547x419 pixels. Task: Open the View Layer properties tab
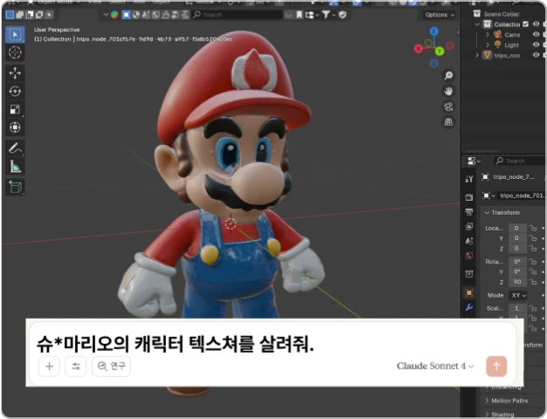click(x=469, y=227)
